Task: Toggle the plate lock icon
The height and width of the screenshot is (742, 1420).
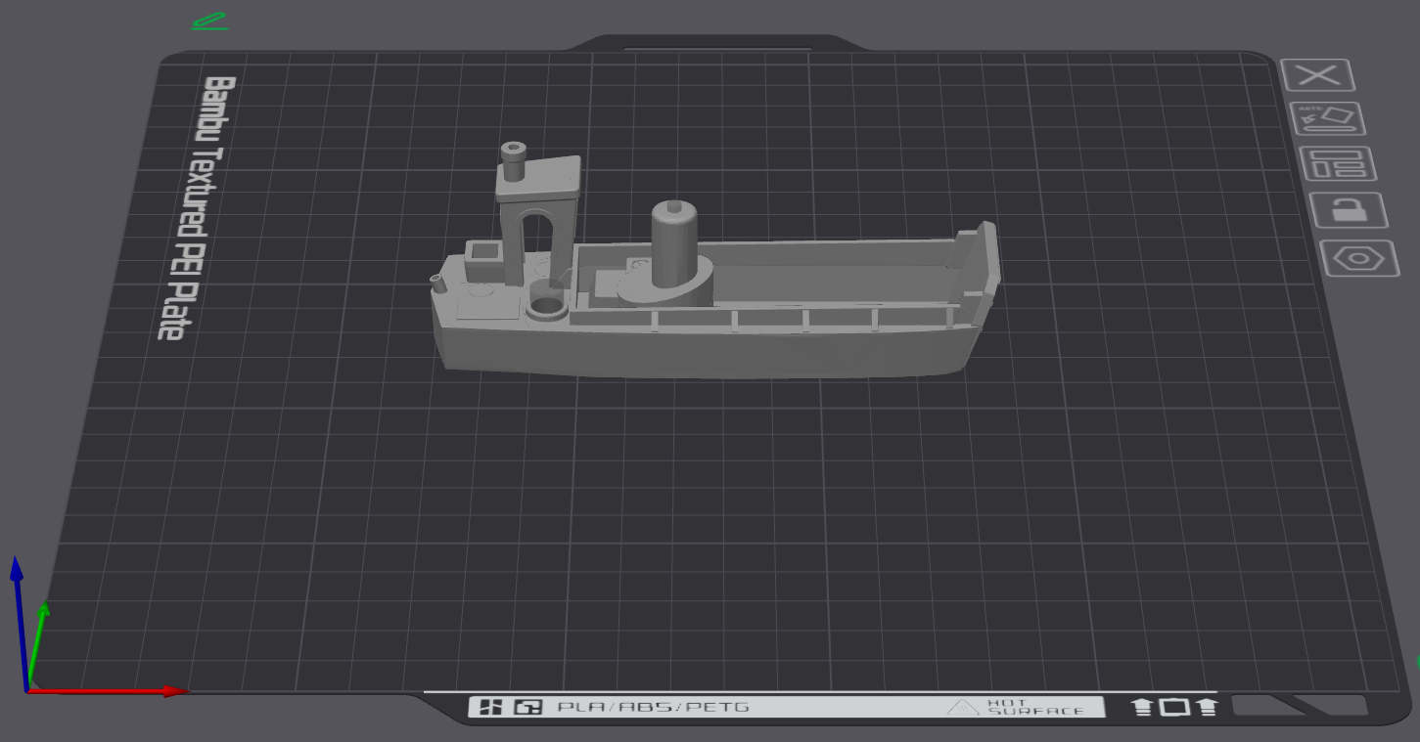Action: [x=1349, y=210]
